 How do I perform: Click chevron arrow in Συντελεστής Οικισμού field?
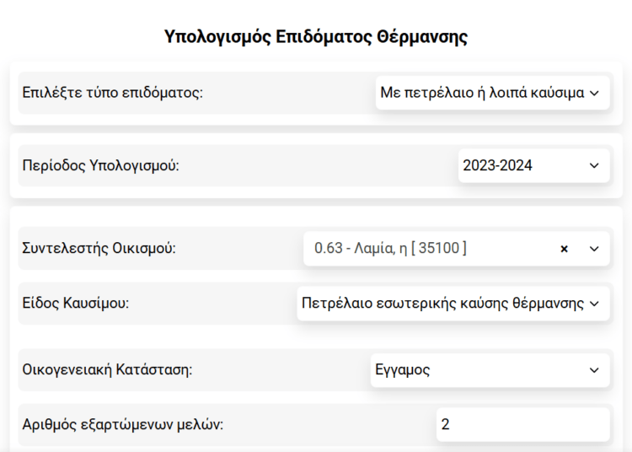click(x=594, y=249)
